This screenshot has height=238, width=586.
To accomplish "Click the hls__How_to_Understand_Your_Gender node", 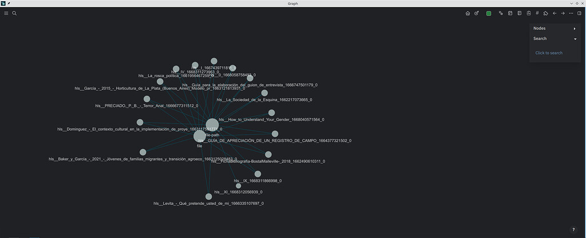I will coord(271,113).
